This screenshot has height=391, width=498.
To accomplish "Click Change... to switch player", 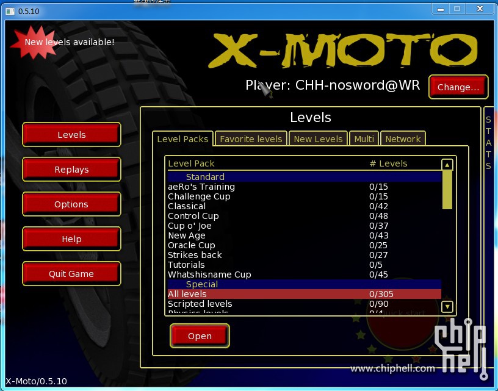I will [458, 87].
